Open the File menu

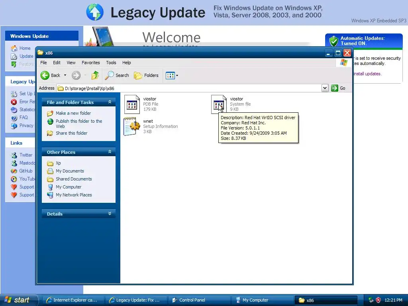point(43,63)
